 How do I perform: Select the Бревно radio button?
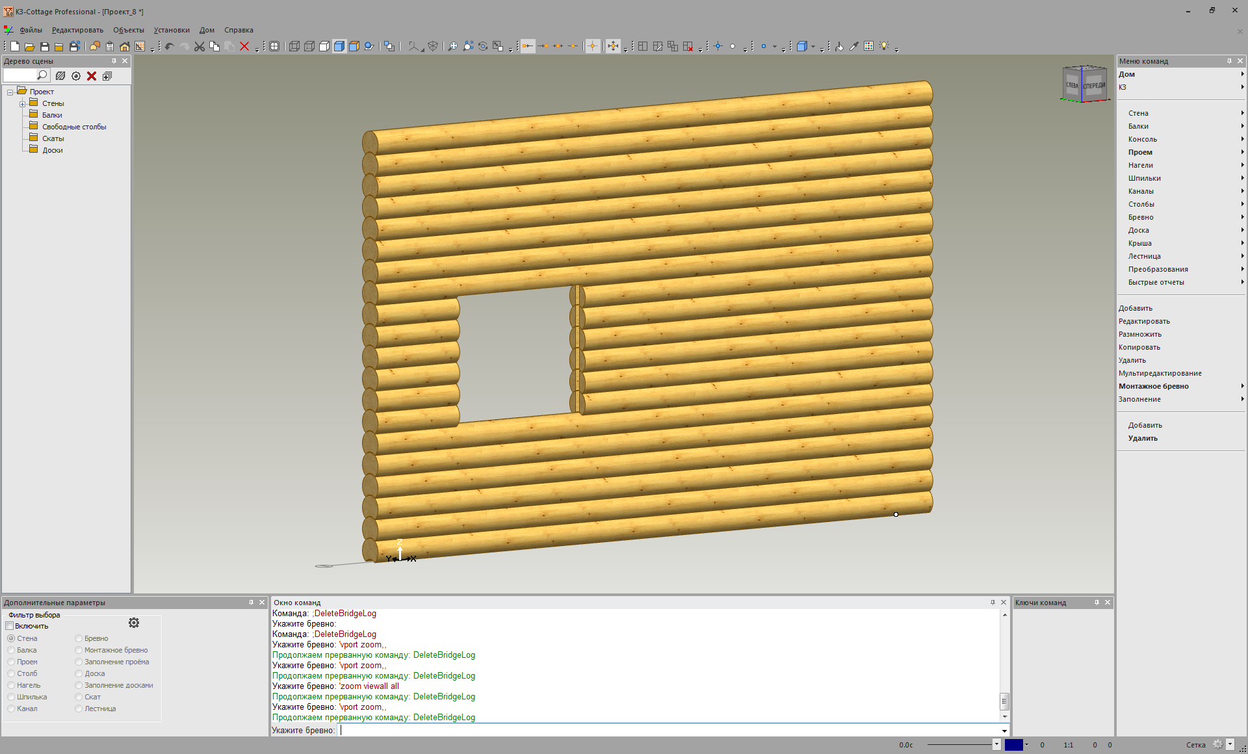pyautogui.click(x=79, y=638)
